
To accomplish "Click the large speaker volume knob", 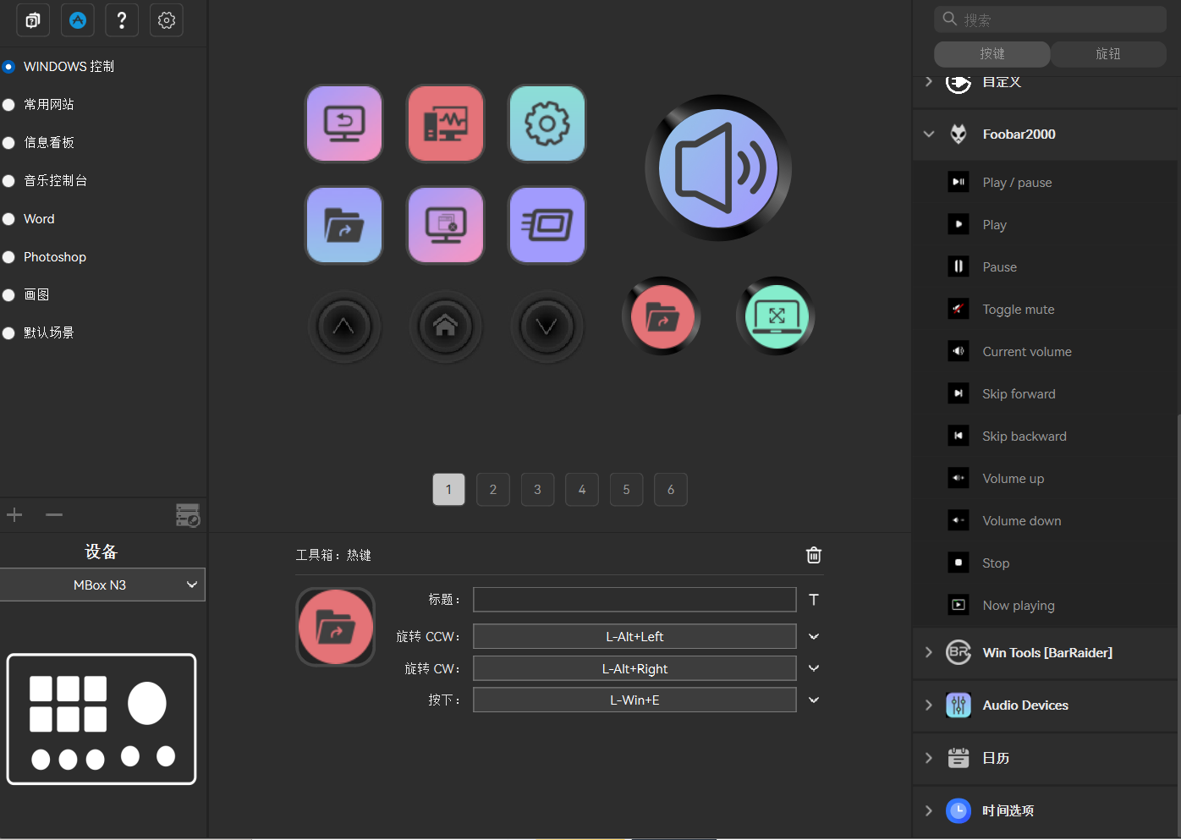I will 718,167.
